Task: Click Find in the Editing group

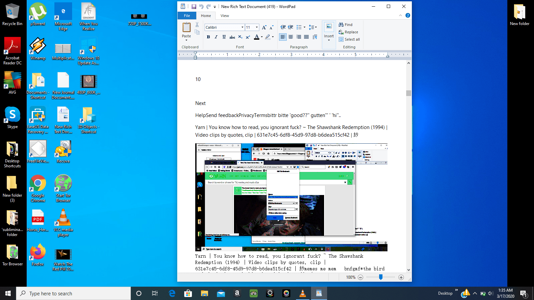Action: 345,25
